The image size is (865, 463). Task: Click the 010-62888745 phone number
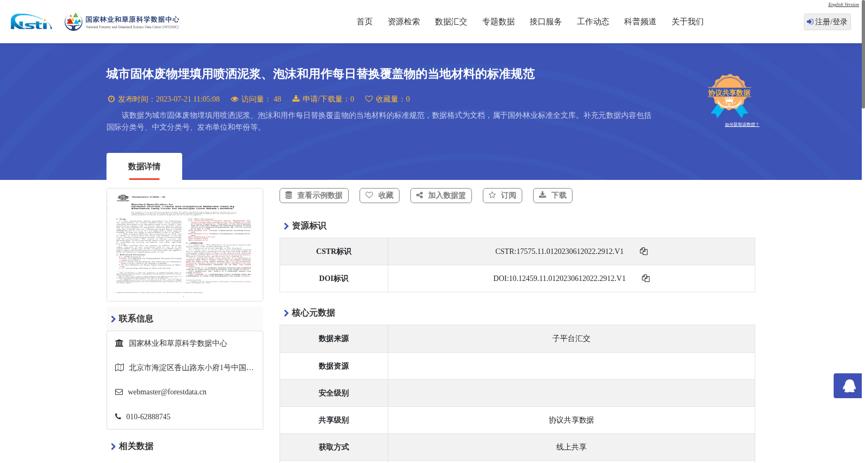(x=148, y=417)
